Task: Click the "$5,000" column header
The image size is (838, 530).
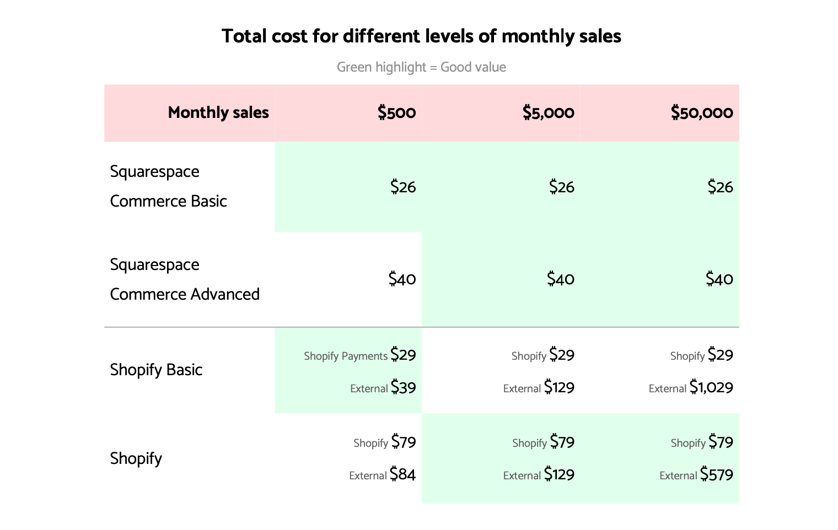Action: (548, 112)
